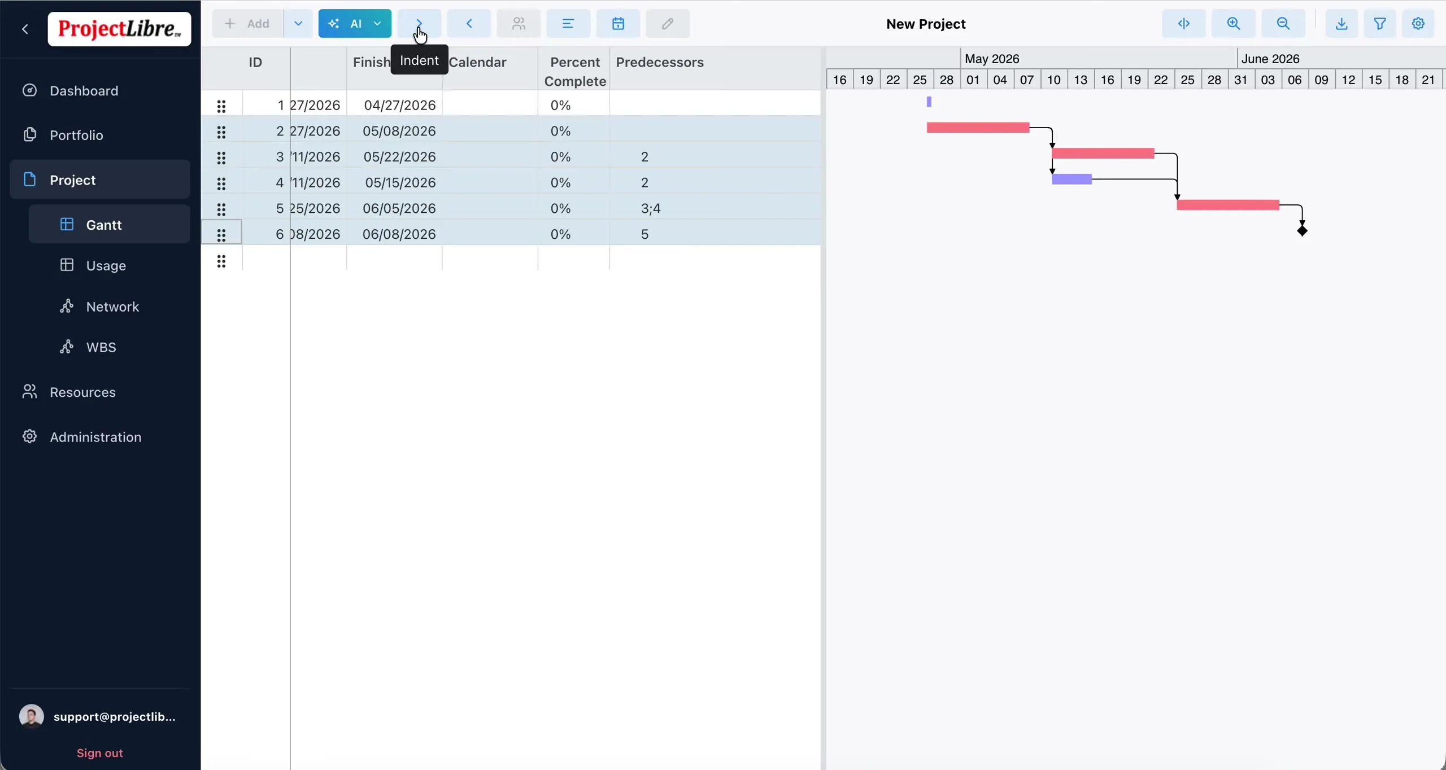The width and height of the screenshot is (1446, 770).
Task: Click the milestone diamond in the Gantt chart
Action: click(x=1303, y=230)
